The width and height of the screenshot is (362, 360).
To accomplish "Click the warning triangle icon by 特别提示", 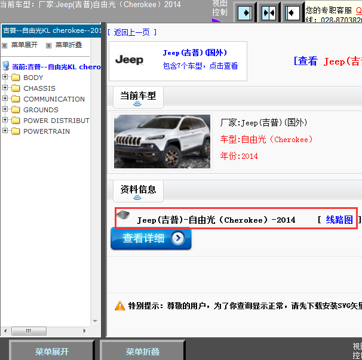I will point(120,306).
